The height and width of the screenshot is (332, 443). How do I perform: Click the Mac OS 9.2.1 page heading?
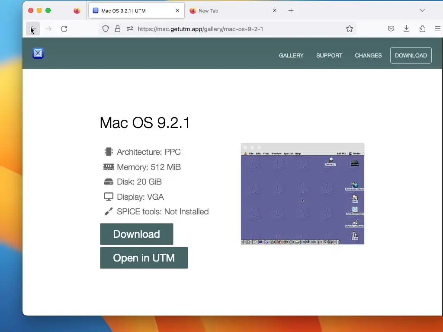coord(145,122)
